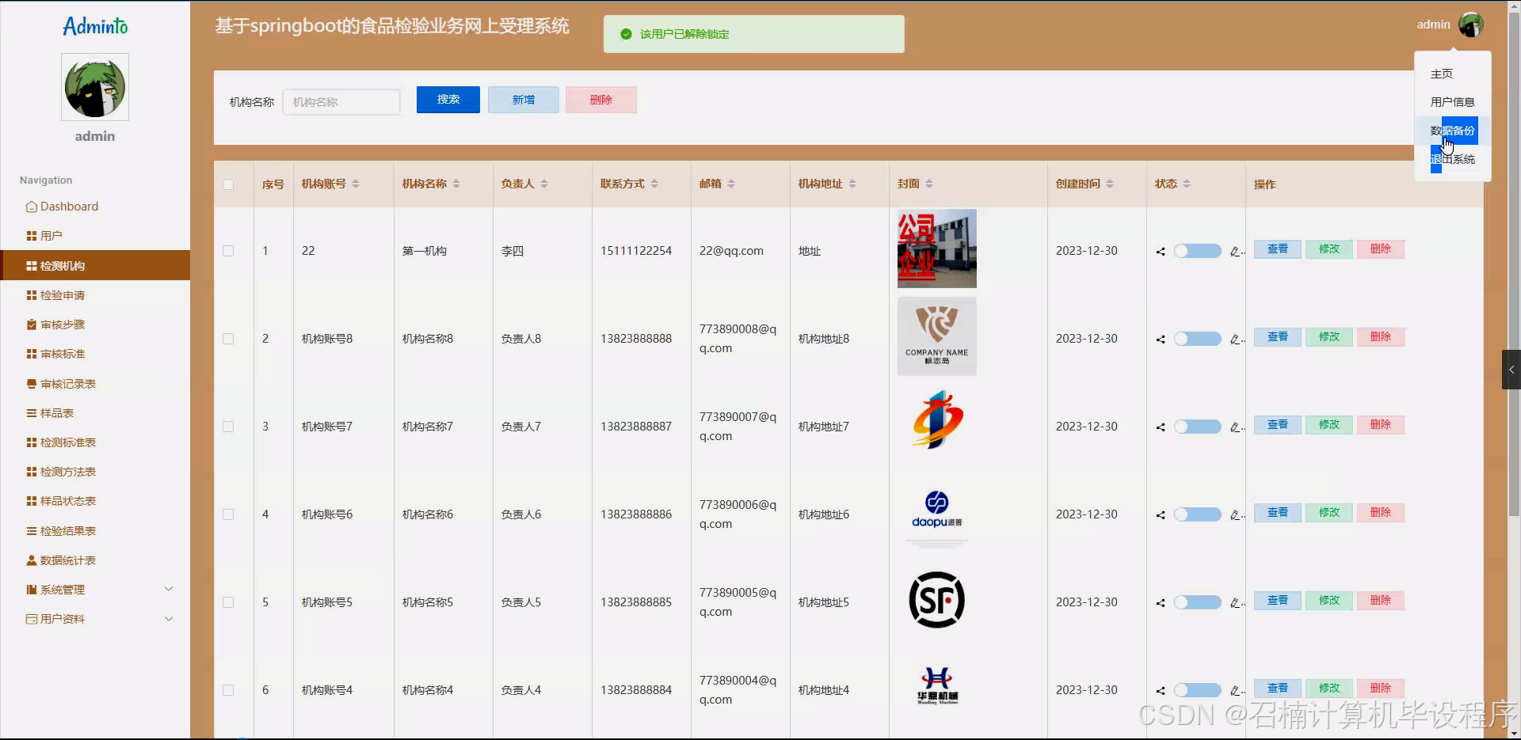Click pencil edit icon in 第一机构 row
Screen dimensions: 1521x740
1235,252
